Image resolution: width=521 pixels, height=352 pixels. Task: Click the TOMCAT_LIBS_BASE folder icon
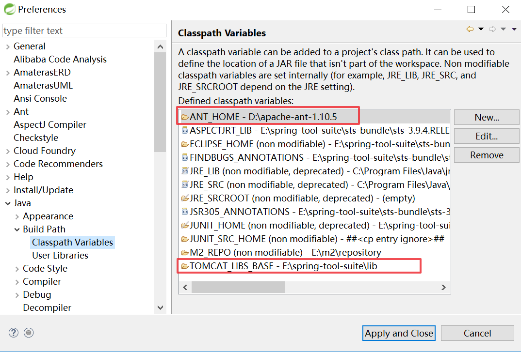click(185, 266)
